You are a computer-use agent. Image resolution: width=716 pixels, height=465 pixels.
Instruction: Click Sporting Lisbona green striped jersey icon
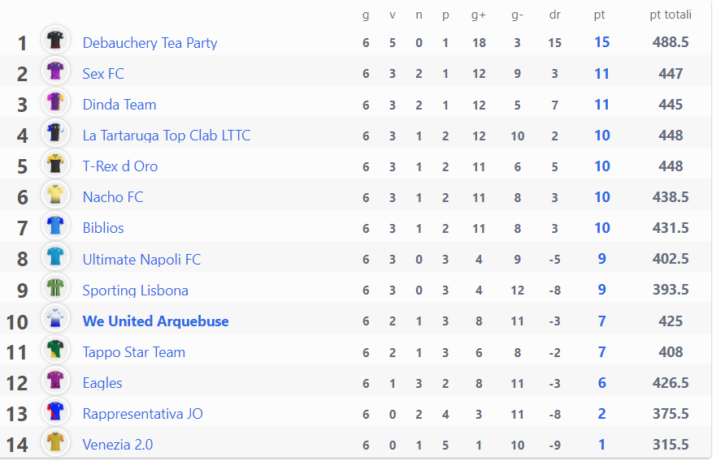pyautogui.click(x=55, y=287)
